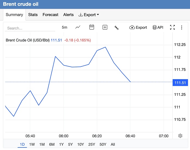190x150 pixels.
Task: Open the wrench tools icon
Action: (x=117, y=27)
